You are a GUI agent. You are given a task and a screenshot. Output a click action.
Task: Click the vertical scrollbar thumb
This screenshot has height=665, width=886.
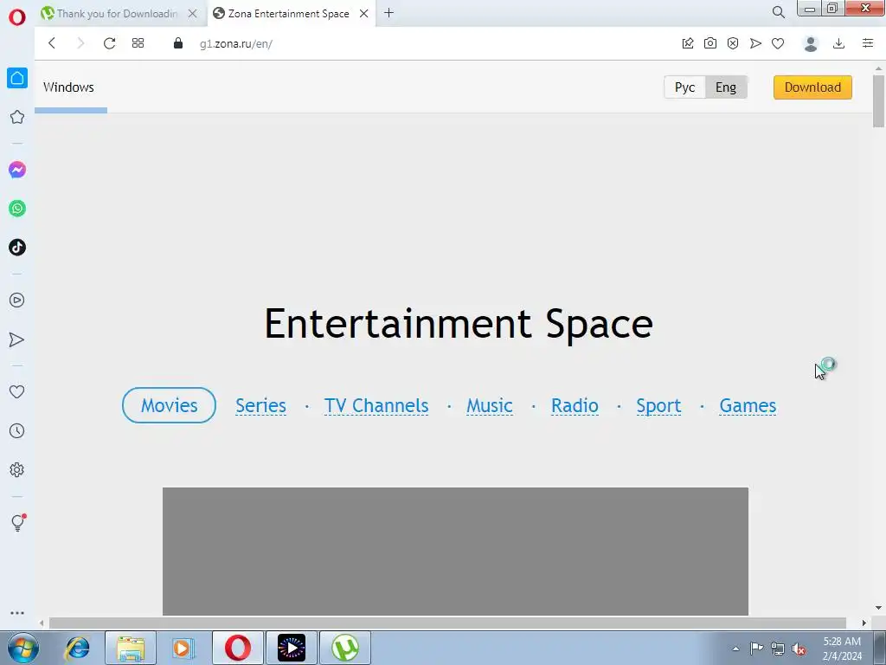click(878, 100)
